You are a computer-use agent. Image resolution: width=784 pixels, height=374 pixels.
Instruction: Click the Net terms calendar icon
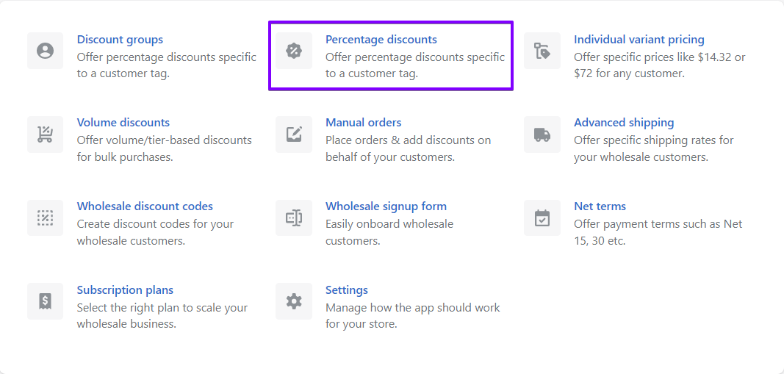point(542,217)
